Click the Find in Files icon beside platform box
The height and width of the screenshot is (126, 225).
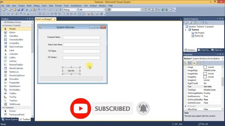point(109,10)
